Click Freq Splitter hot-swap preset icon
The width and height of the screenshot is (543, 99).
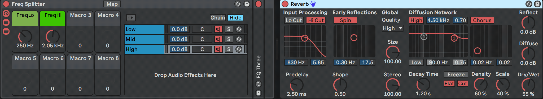pyautogui.click(x=238, y=4)
